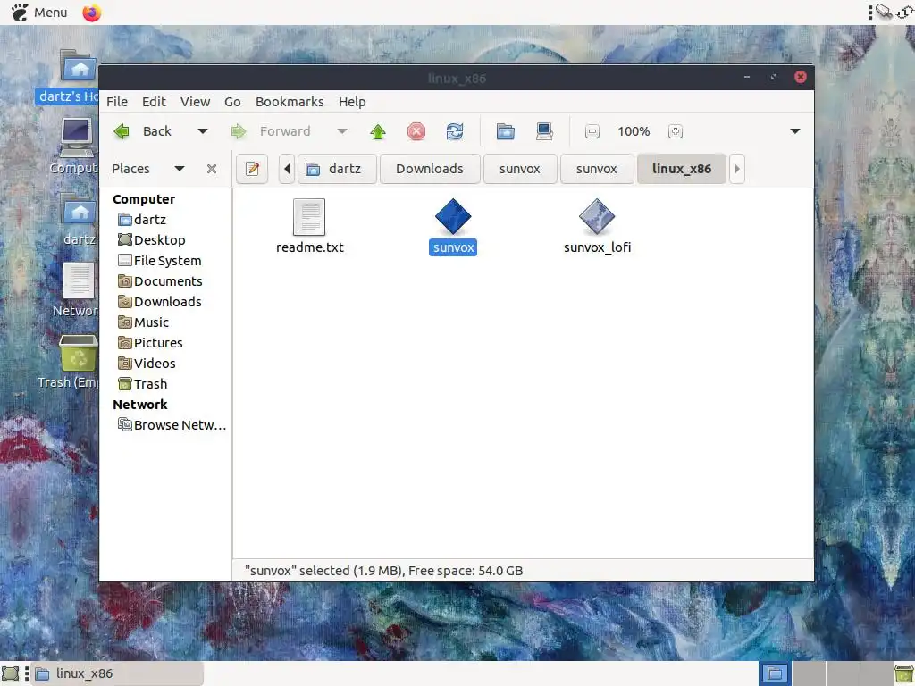Select the dartz's Home desktop icon

[79, 66]
